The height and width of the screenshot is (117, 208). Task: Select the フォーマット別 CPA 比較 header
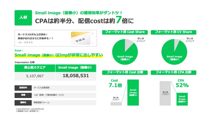click(x=173, y=72)
